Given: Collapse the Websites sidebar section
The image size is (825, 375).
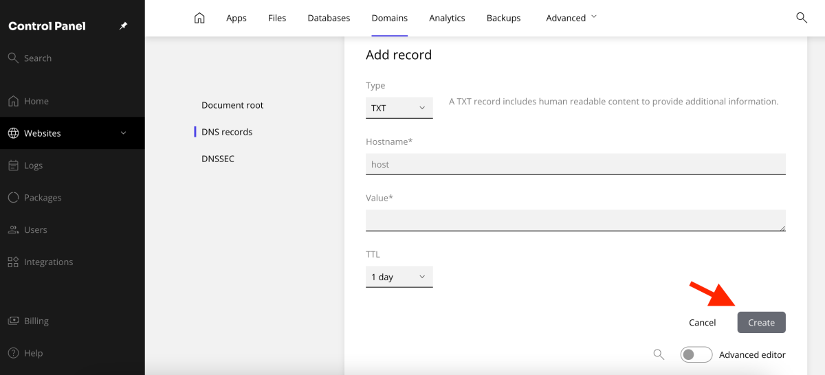Looking at the screenshot, I should point(123,133).
